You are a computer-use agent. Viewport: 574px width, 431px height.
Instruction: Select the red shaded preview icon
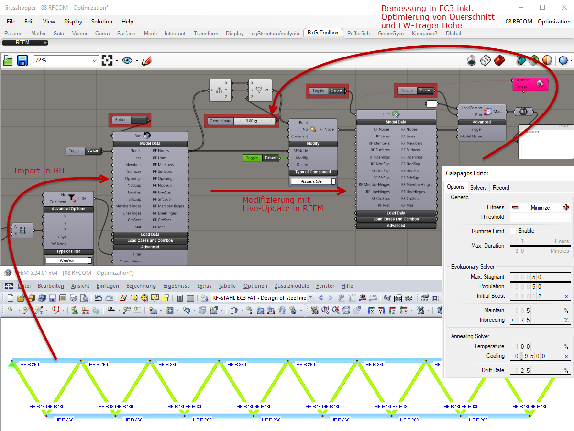point(499,60)
